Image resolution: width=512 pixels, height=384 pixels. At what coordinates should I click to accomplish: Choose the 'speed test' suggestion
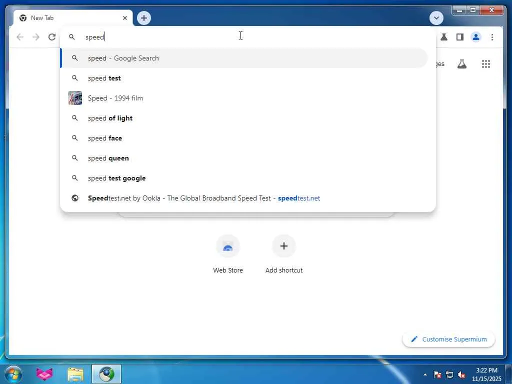(x=244, y=78)
